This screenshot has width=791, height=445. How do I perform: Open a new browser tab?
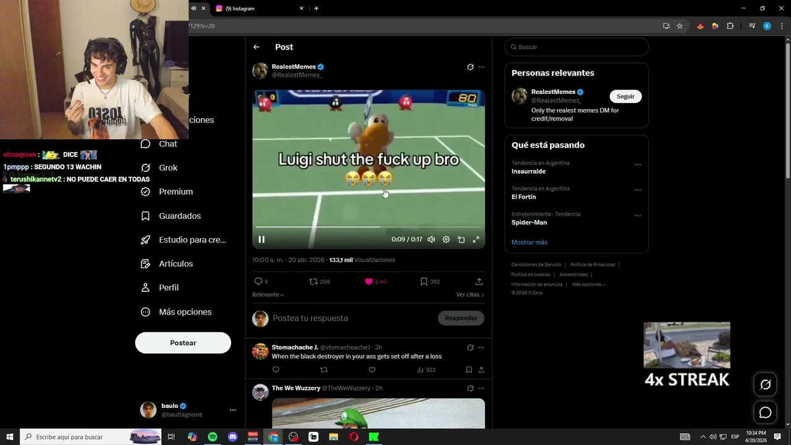click(316, 9)
